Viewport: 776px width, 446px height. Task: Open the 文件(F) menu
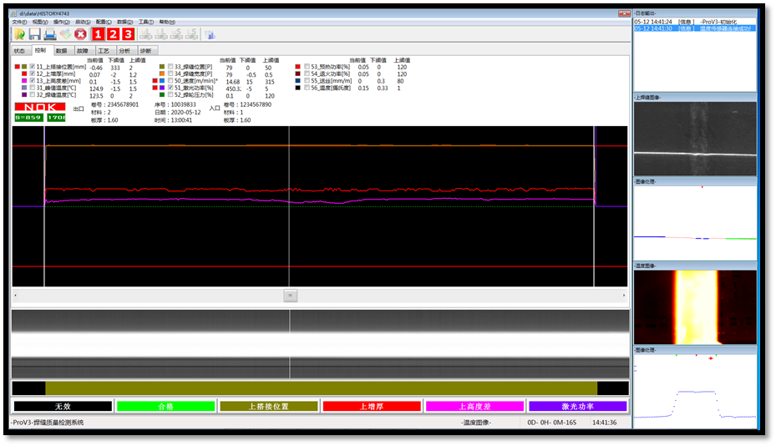click(19, 23)
